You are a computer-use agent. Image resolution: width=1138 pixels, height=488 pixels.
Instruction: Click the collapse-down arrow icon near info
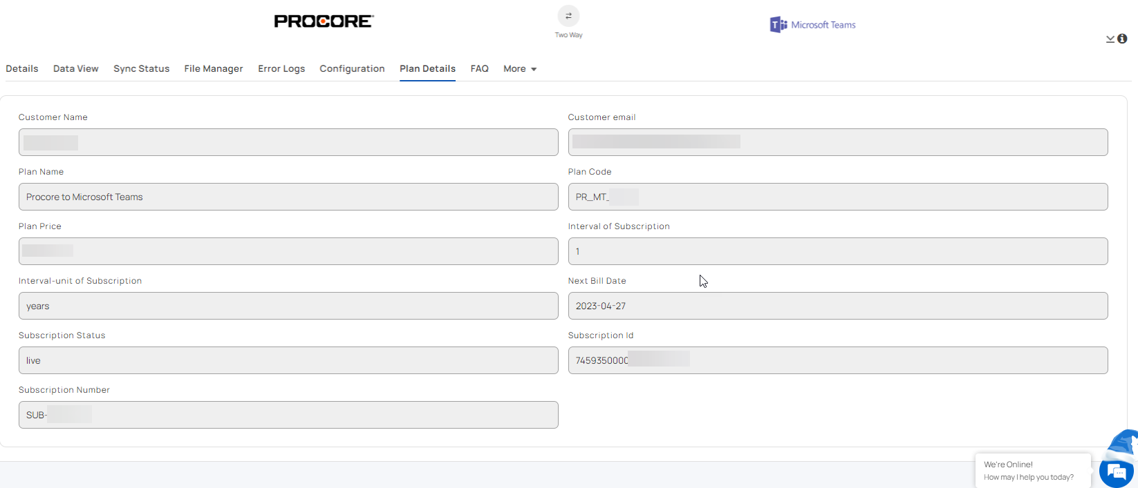pyautogui.click(x=1110, y=39)
